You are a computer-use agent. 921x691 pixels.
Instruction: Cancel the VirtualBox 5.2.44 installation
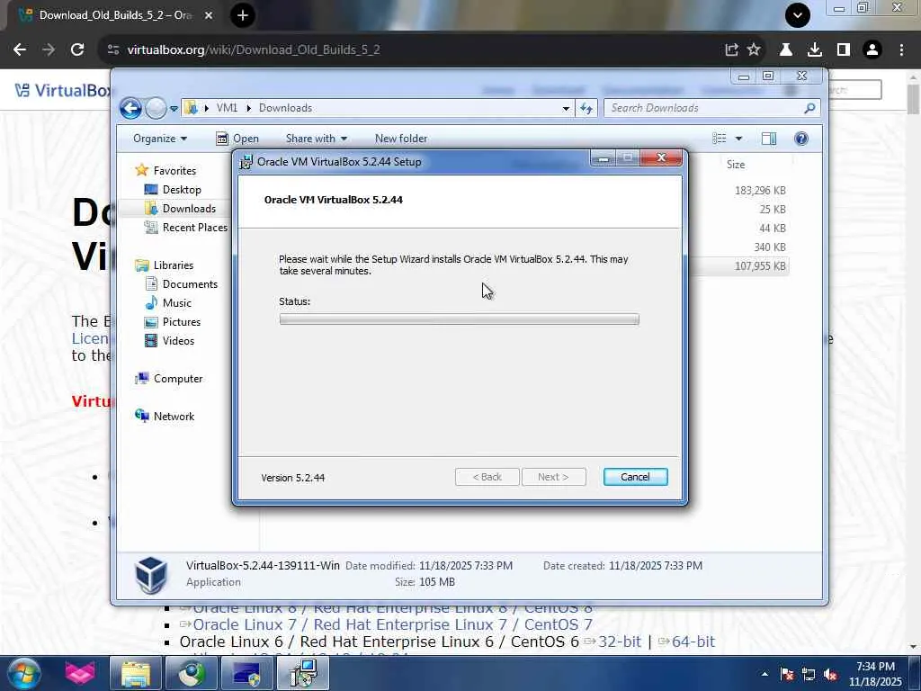tap(636, 477)
